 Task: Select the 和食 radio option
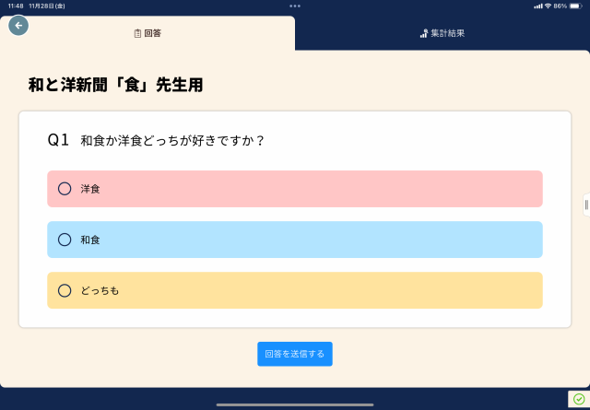65,240
